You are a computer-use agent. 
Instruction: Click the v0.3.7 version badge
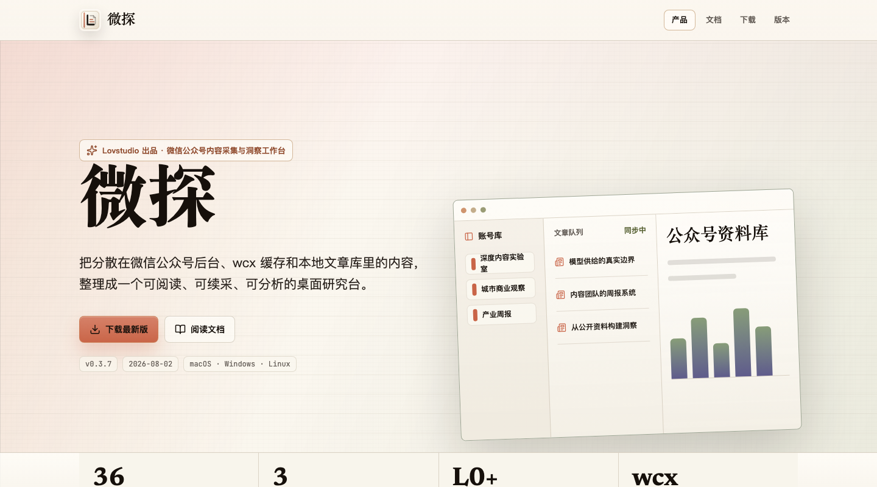(x=99, y=364)
